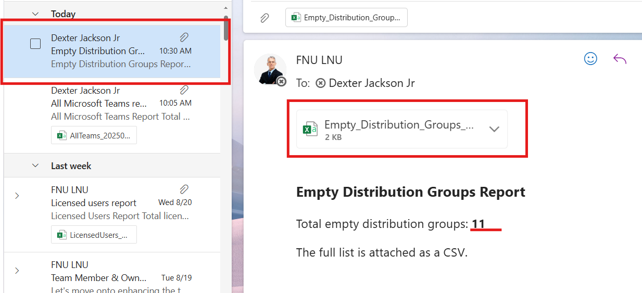Expand the Team Member & Own... conversation
The width and height of the screenshot is (642, 293).
point(17,271)
